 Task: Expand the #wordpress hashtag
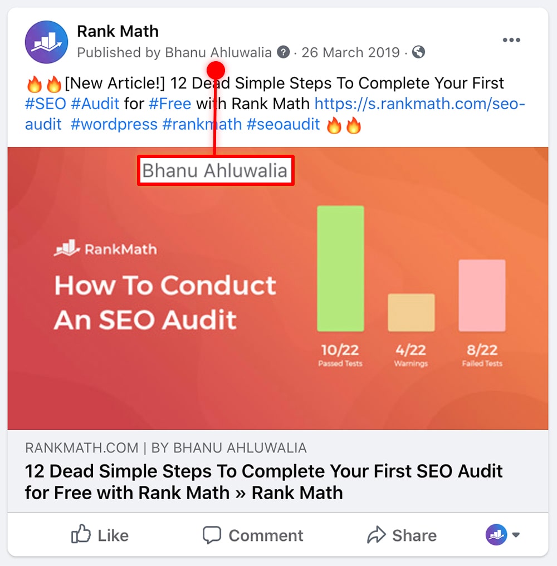[114, 124]
